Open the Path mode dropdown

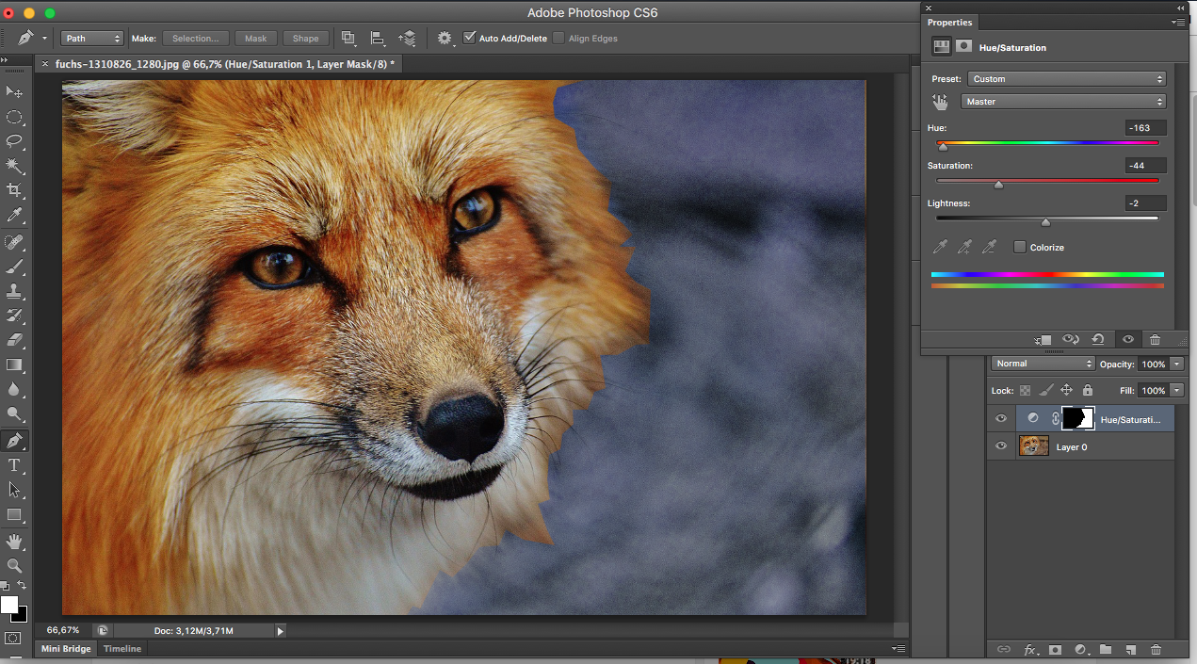[92, 39]
